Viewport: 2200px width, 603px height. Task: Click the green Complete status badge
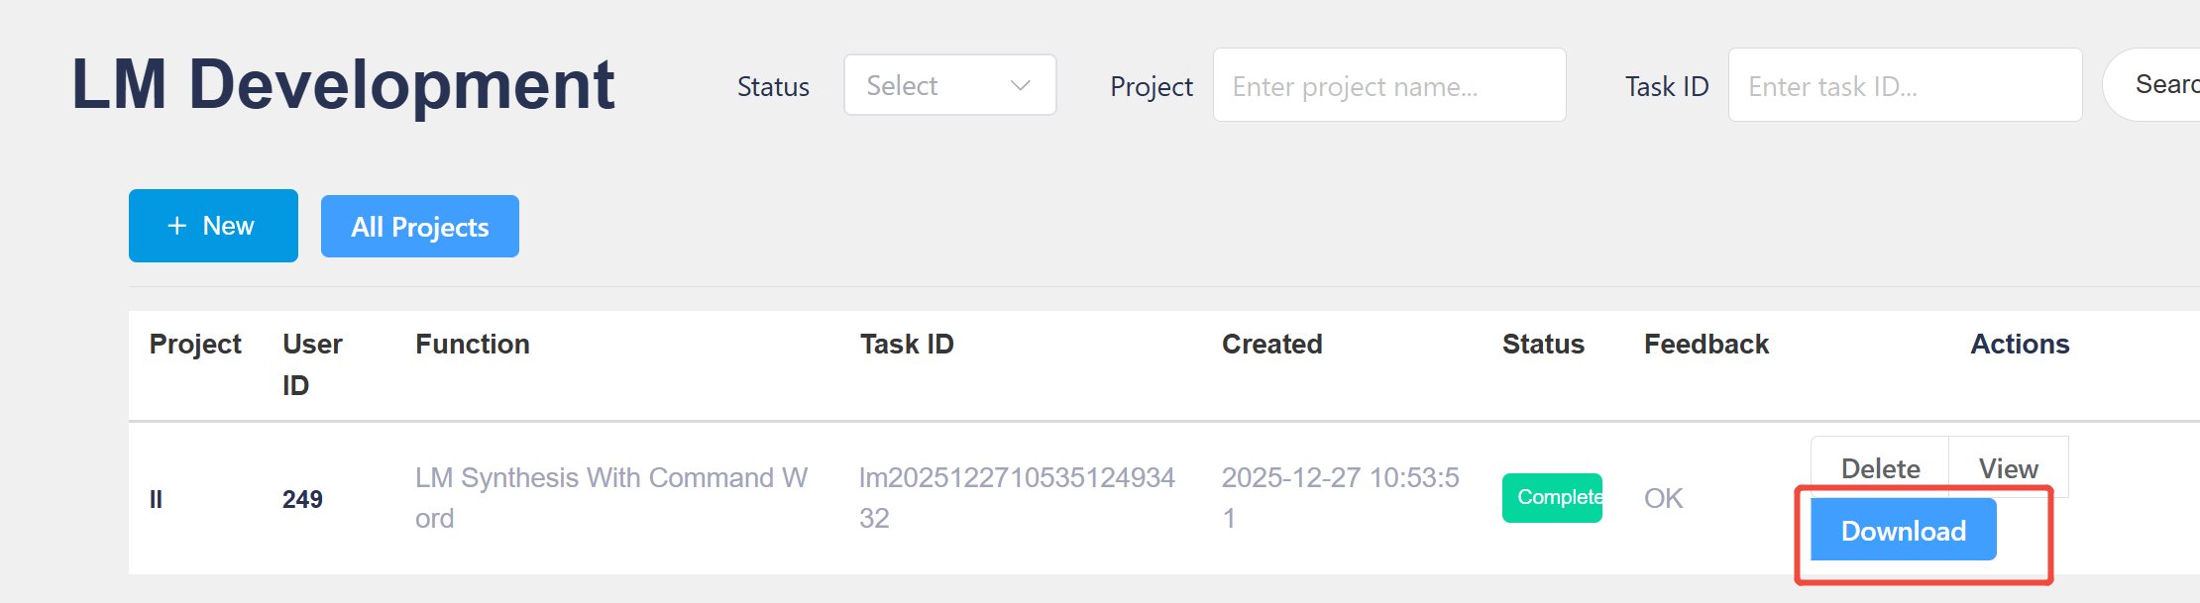1552,497
